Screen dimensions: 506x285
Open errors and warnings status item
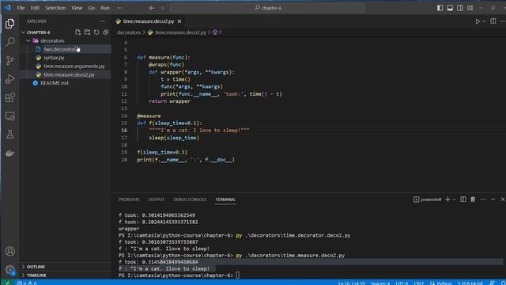[x=27, y=283]
